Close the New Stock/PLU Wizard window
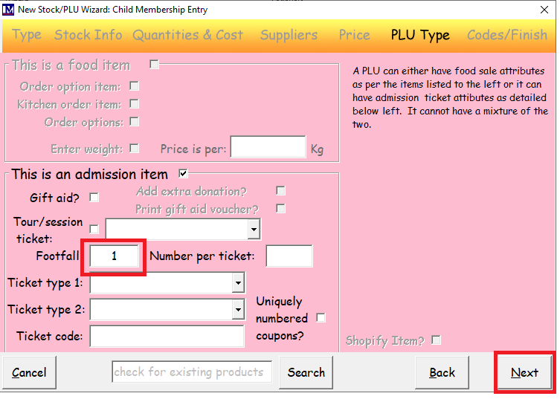 tap(544, 10)
